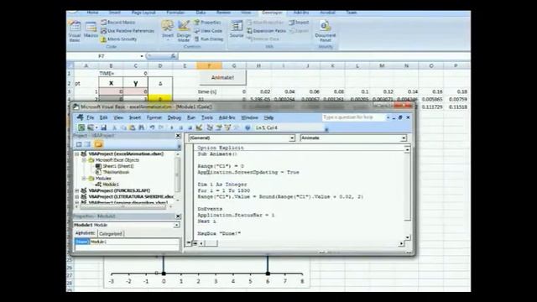Click Expansion Packs in XML group
This screenshot has width=537, height=302.
[267, 31]
